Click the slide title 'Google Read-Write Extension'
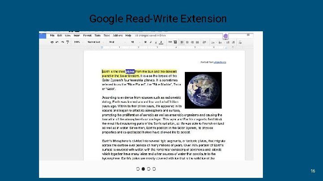This screenshot has height=181, width=323. pyautogui.click(x=158, y=19)
